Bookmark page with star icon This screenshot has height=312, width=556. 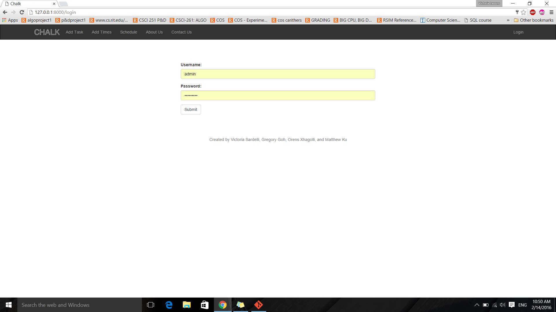tap(523, 12)
